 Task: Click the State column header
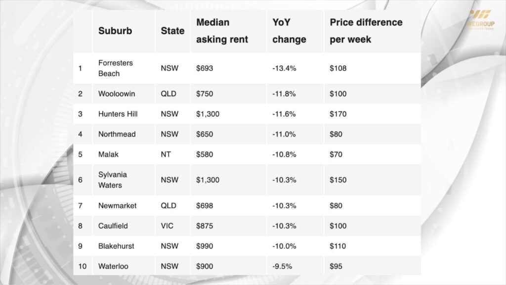click(172, 31)
